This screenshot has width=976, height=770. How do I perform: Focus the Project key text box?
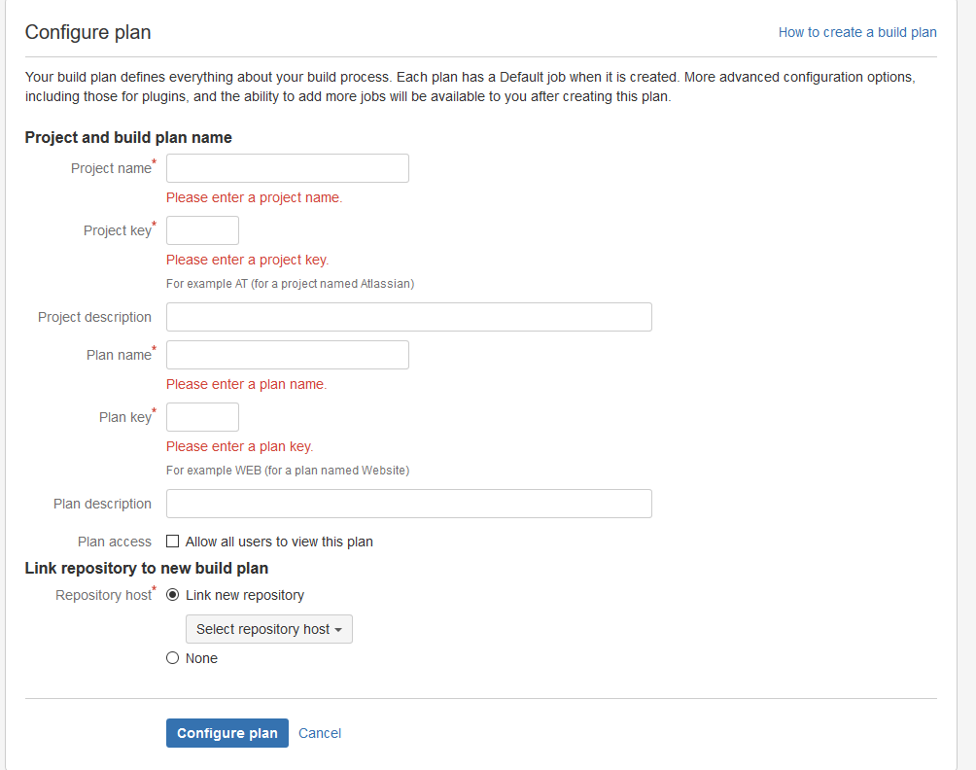(202, 230)
